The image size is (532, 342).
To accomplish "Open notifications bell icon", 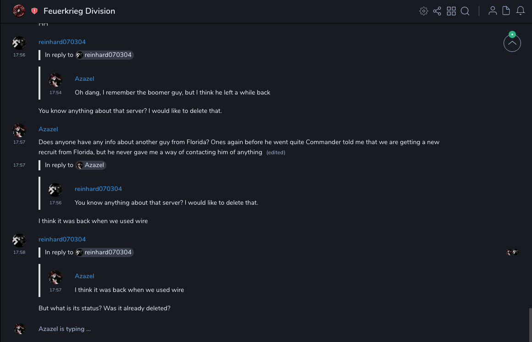I will [x=521, y=11].
